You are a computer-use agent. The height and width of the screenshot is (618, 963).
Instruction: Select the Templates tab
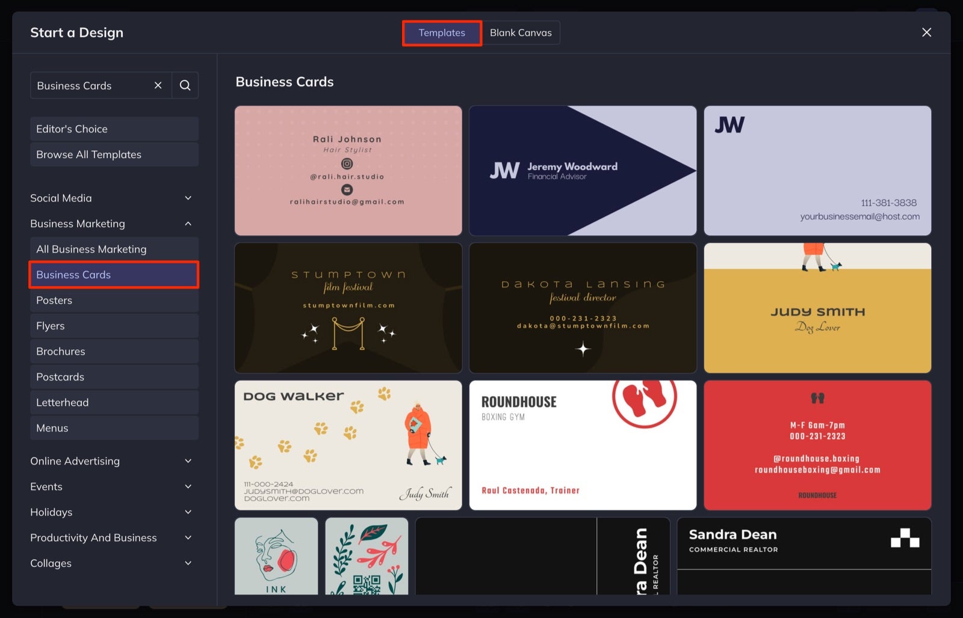tap(442, 32)
